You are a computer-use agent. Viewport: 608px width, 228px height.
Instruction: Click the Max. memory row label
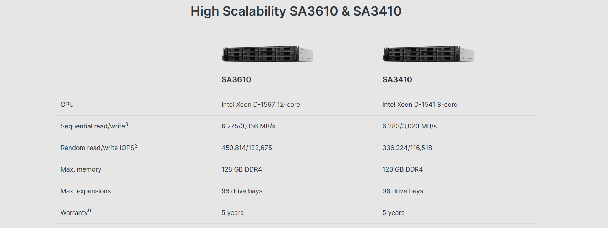tap(81, 169)
